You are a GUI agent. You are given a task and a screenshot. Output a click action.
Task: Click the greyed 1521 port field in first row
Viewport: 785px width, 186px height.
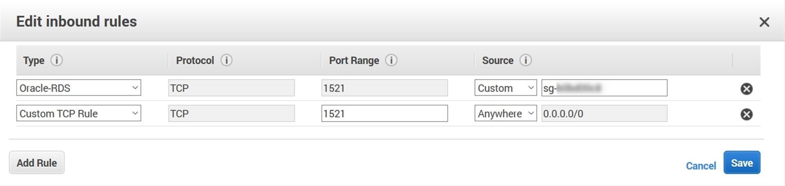pos(384,88)
